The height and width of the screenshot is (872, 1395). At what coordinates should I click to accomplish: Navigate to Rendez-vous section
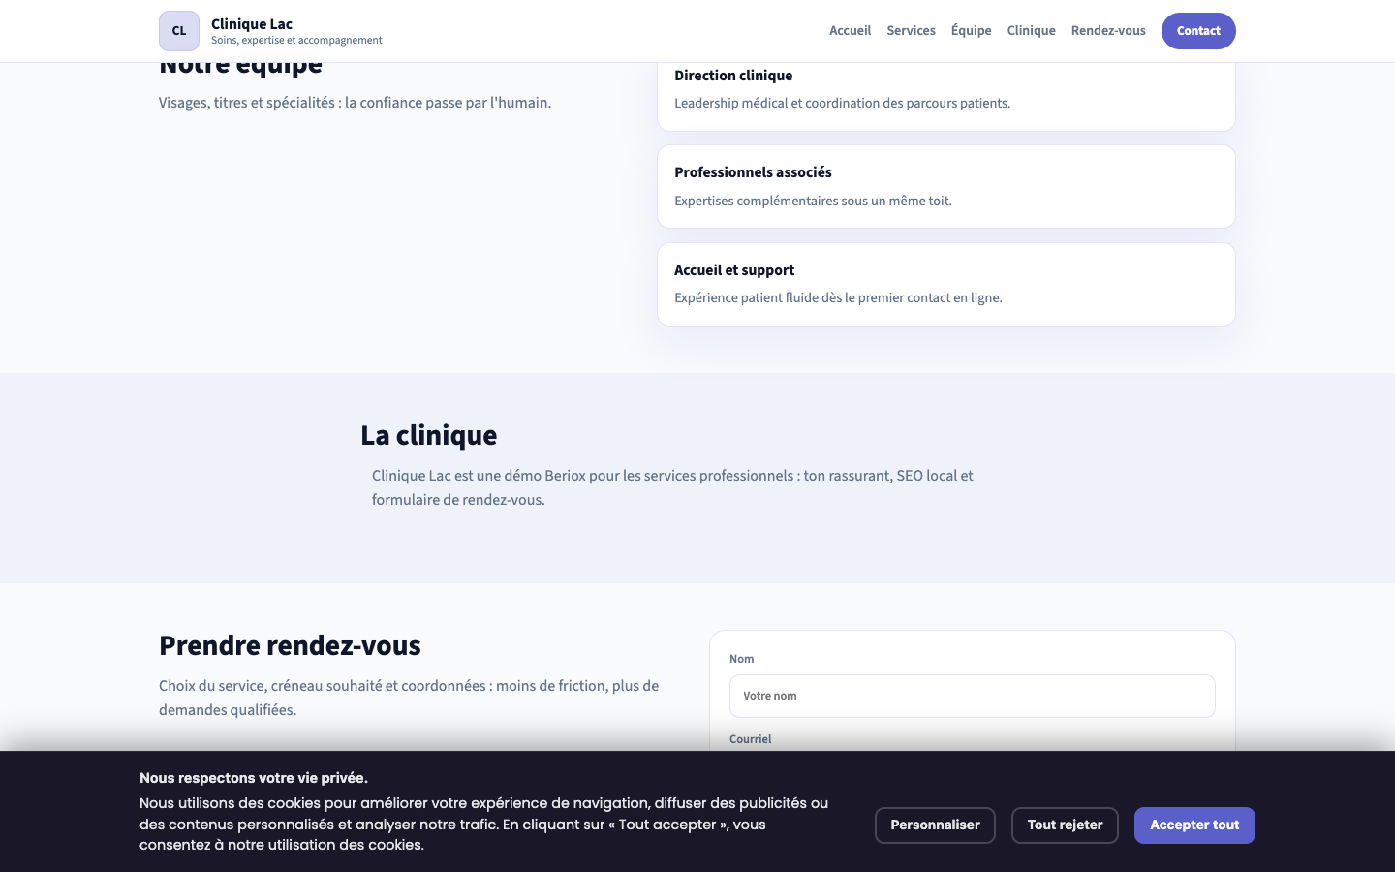[x=1108, y=31]
